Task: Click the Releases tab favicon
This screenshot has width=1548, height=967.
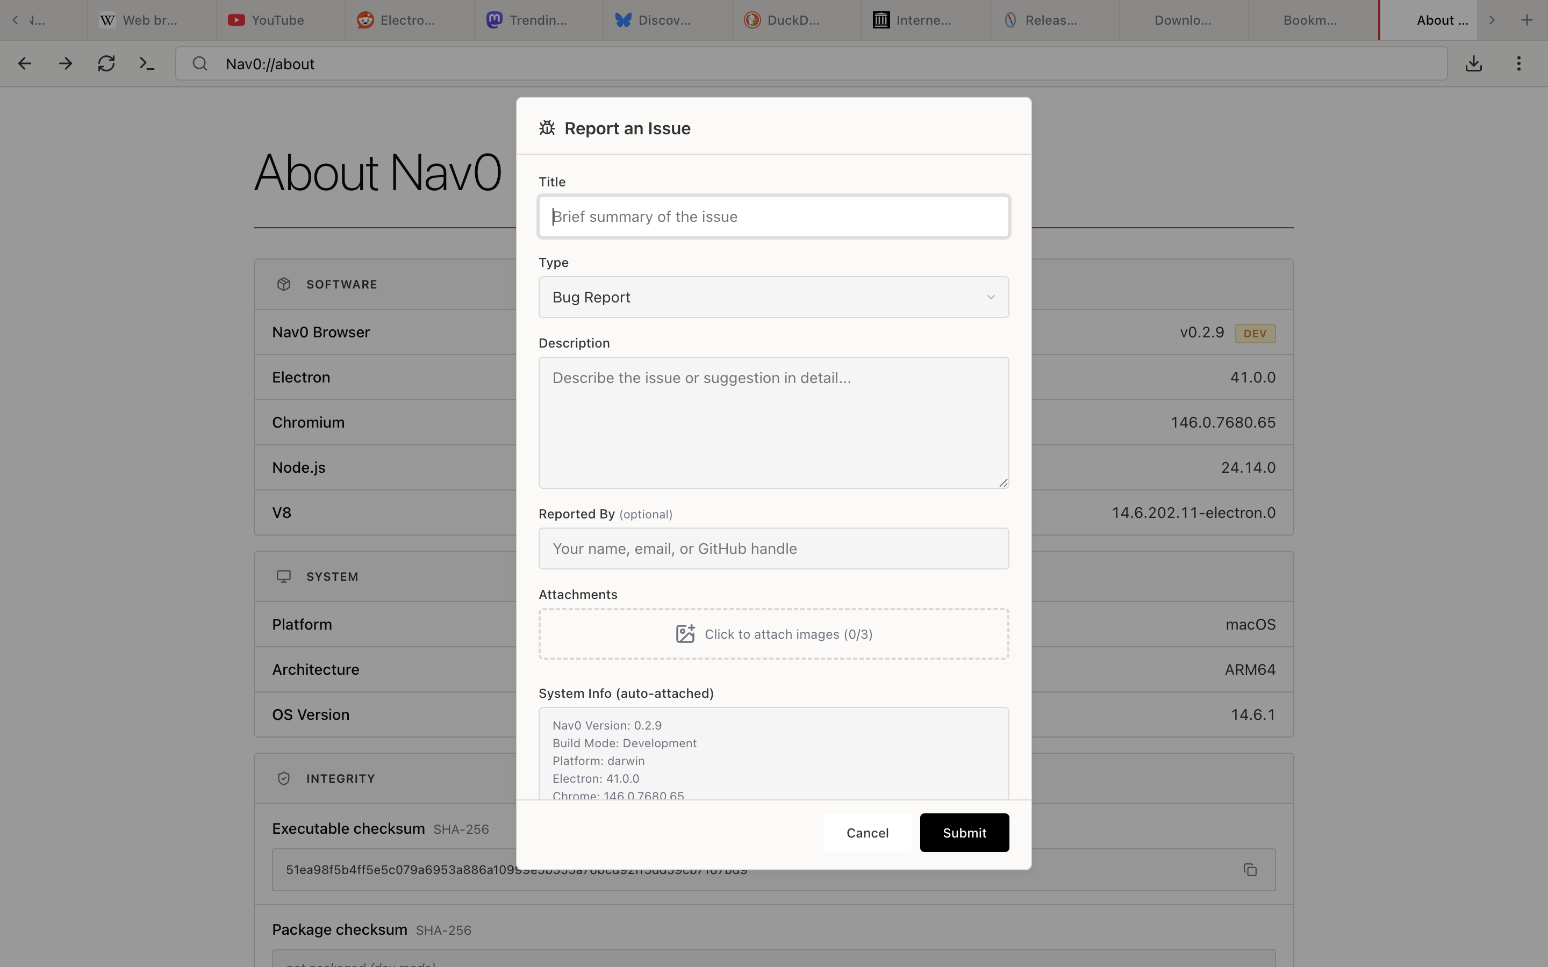Action: [x=1010, y=20]
